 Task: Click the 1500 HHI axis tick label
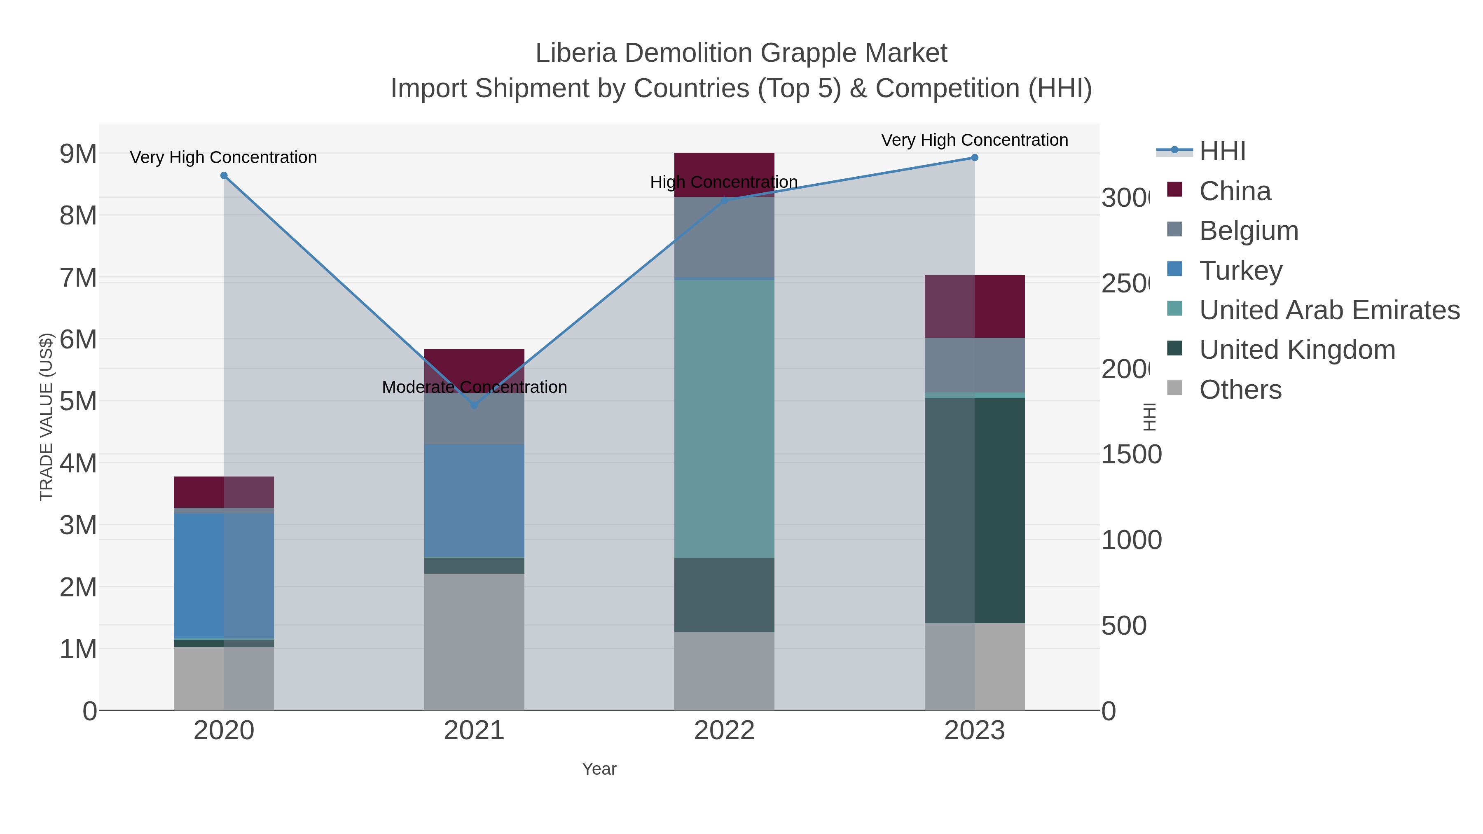1132,455
